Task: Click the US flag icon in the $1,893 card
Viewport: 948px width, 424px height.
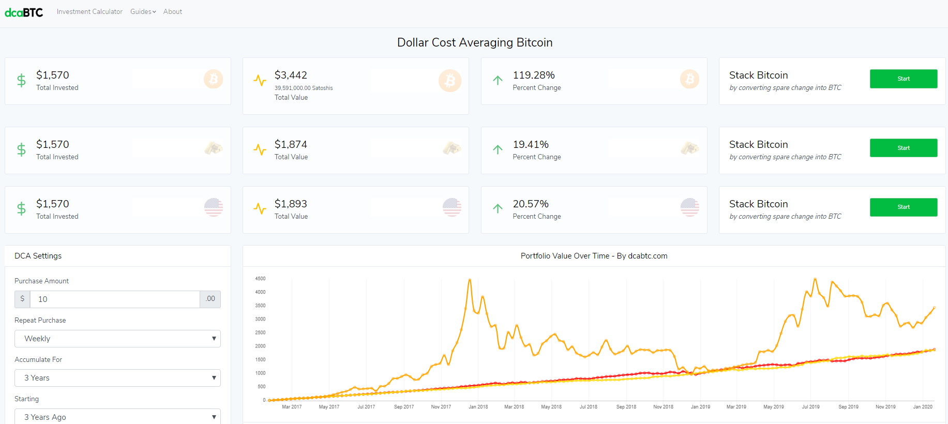Action: pyautogui.click(x=452, y=207)
